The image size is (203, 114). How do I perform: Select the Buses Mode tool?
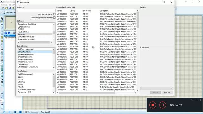2,34
